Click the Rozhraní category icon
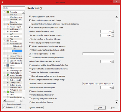The image size is (121, 112). point(8,41)
